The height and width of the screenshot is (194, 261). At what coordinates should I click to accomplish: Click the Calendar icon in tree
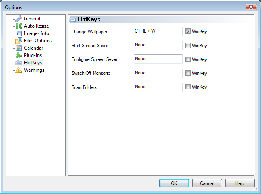[19, 48]
